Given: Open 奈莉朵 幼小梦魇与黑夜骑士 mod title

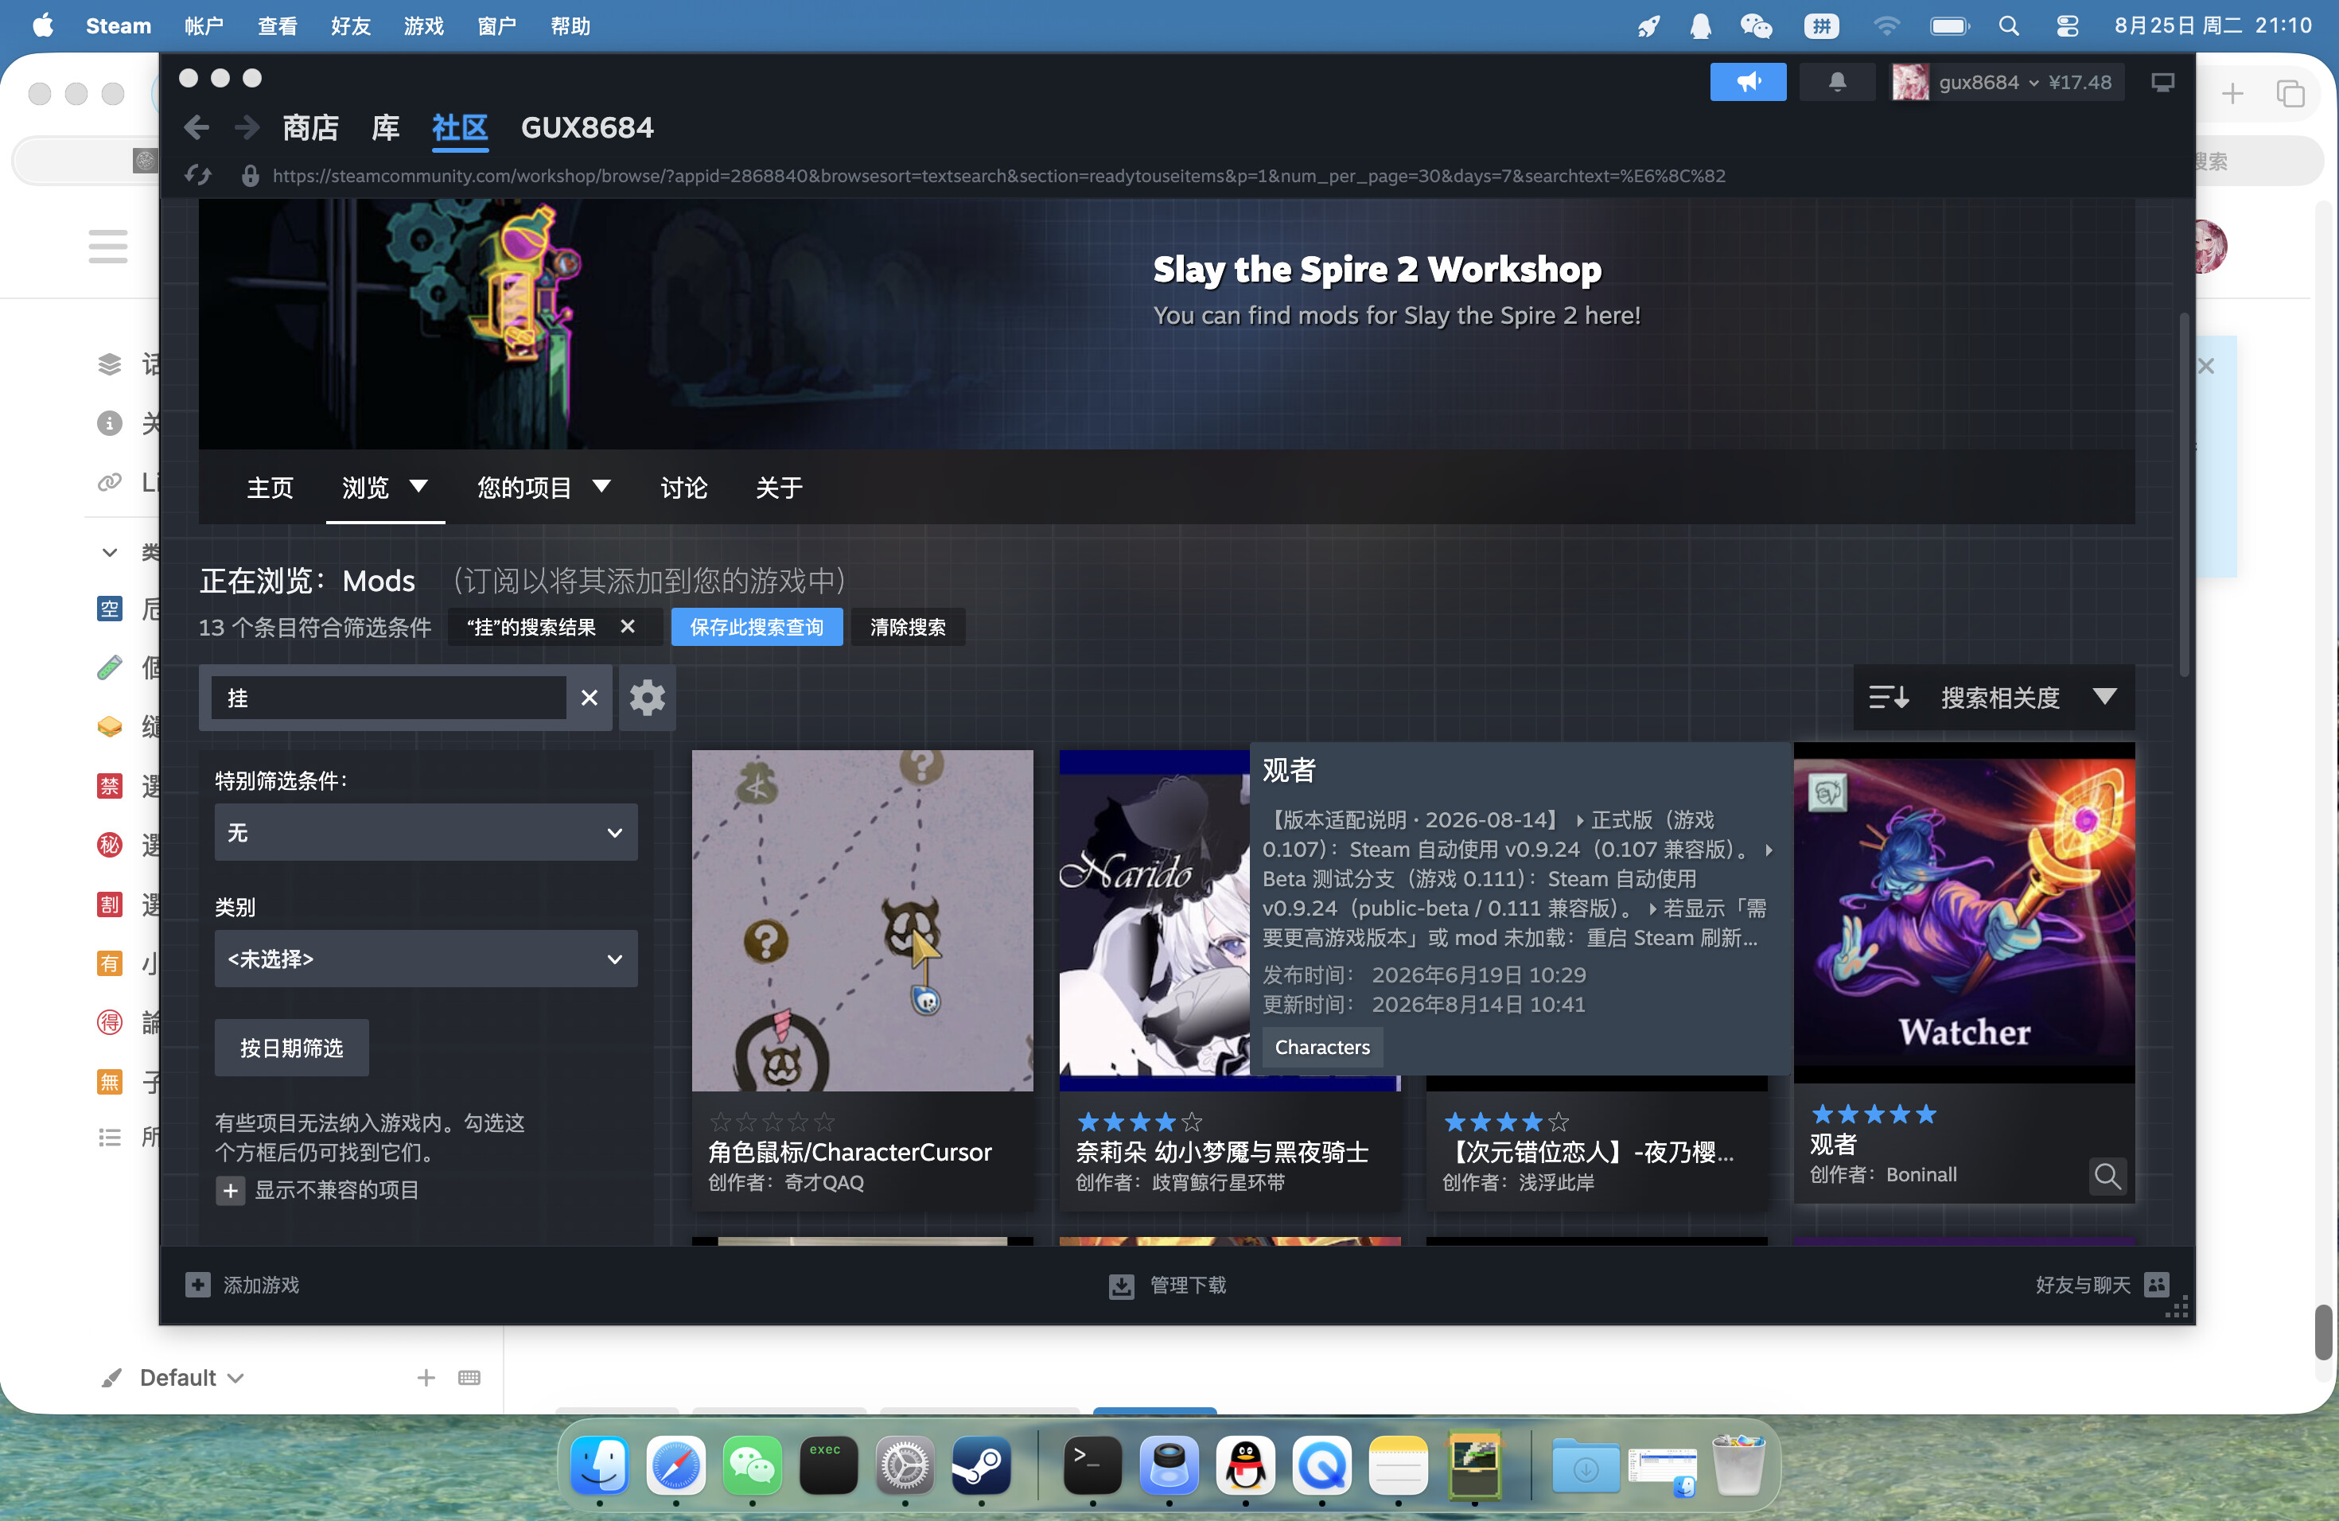Looking at the screenshot, I should pos(1221,1152).
